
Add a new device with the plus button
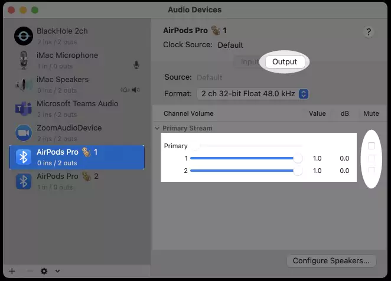[12, 271]
